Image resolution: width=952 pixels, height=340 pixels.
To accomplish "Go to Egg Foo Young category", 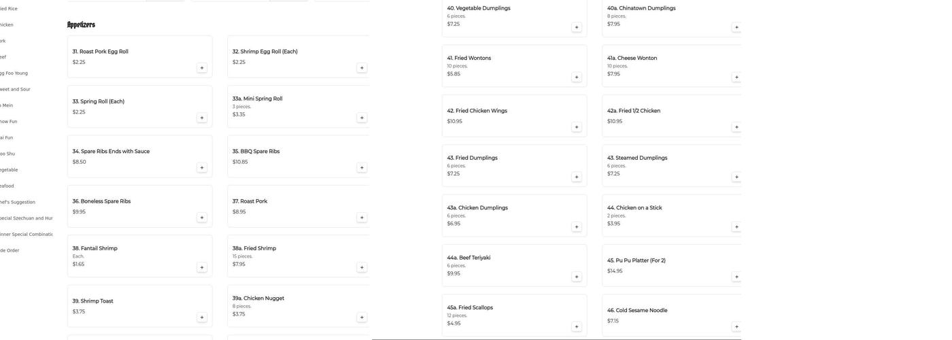I will pyautogui.click(x=14, y=73).
